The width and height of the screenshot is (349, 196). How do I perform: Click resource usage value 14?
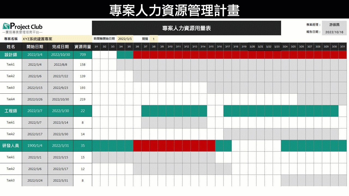pos(83,134)
